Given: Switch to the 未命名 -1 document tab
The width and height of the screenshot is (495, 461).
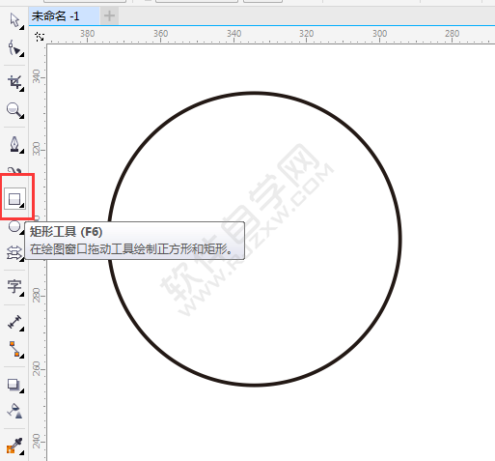Looking at the screenshot, I should pyautogui.click(x=55, y=15).
